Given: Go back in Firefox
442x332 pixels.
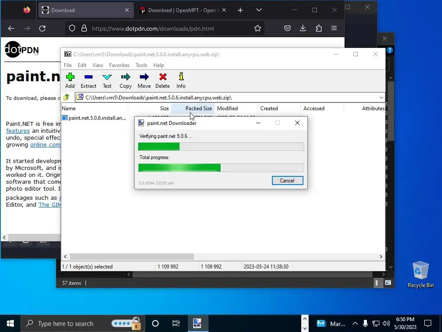Looking at the screenshot, I should point(11,28).
